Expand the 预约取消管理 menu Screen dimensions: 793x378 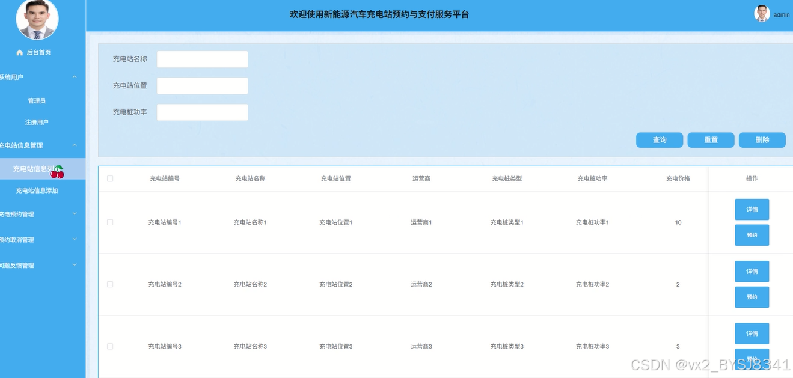pyautogui.click(x=75, y=240)
